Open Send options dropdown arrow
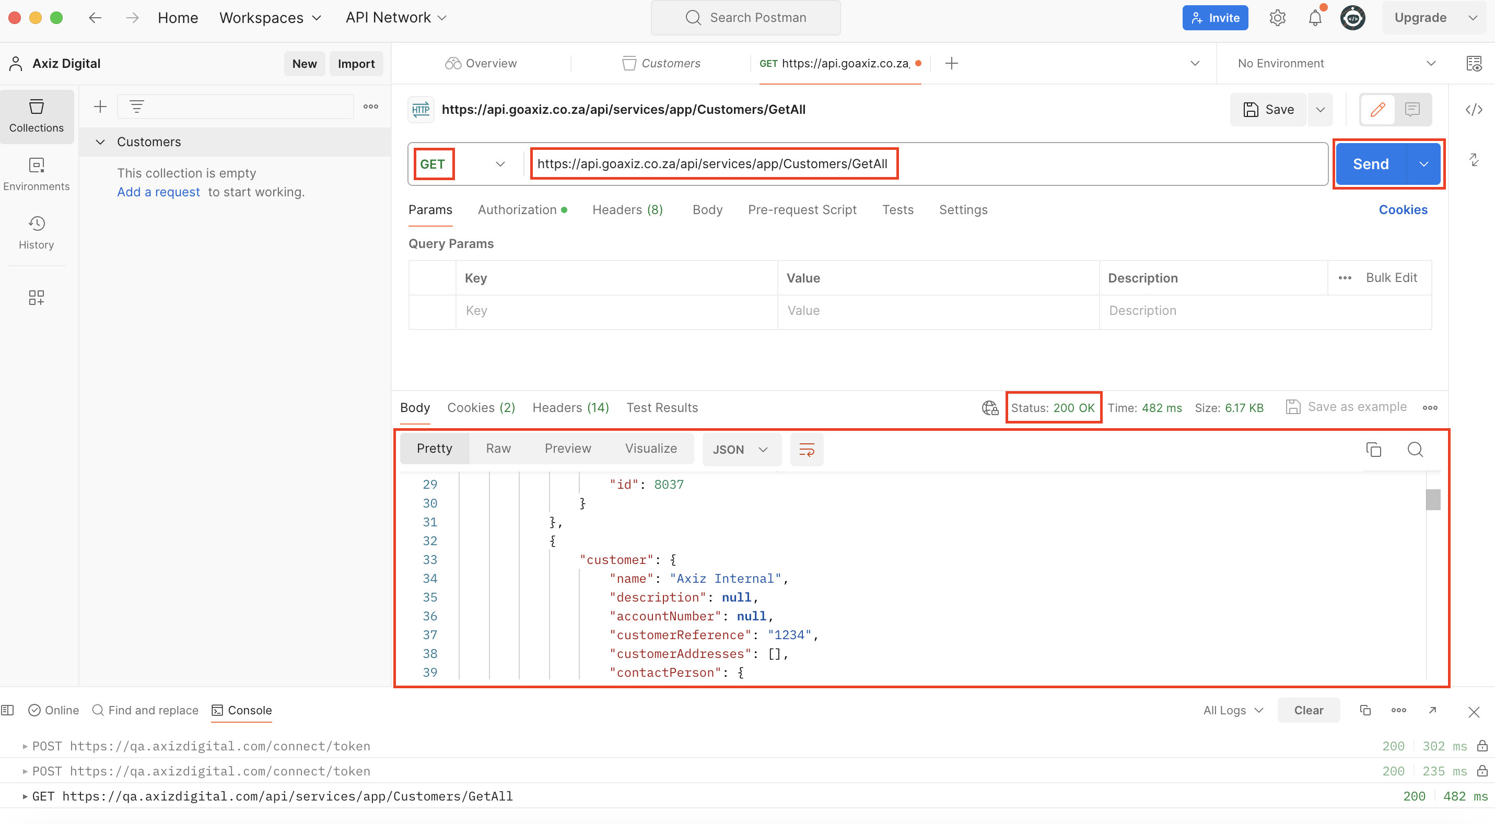 (x=1423, y=164)
